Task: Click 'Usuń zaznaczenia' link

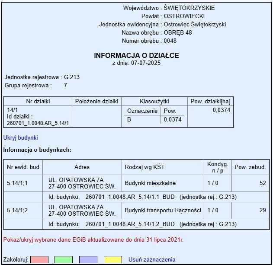Action: [152, 259]
